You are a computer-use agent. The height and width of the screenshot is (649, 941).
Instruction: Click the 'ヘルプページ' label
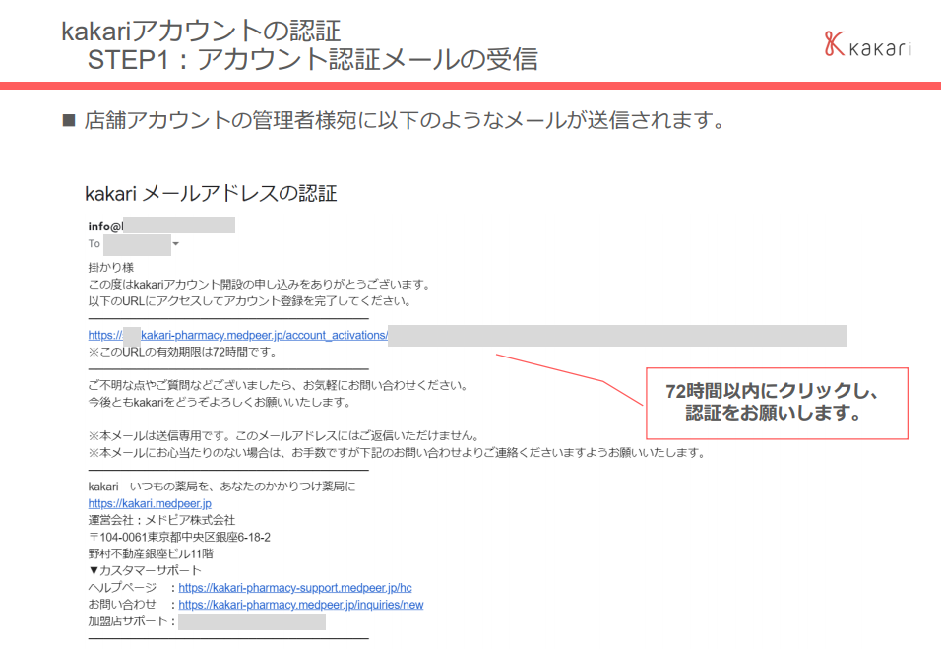(x=122, y=587)
